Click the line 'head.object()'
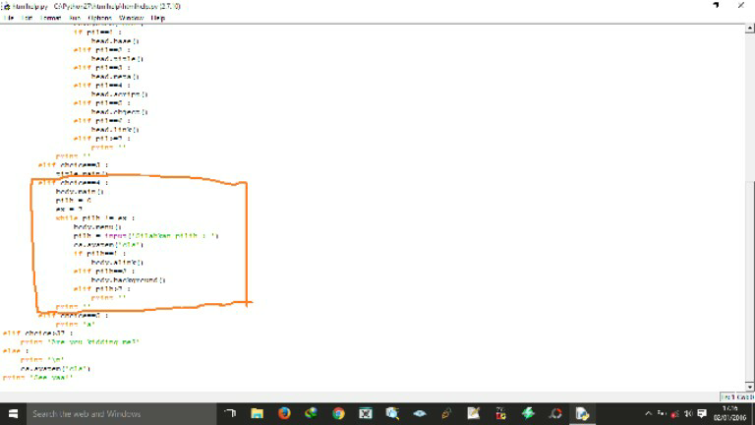 [119, 112]
